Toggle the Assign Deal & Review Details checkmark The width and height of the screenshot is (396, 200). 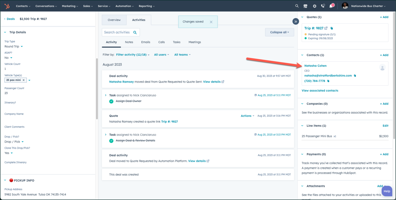click(x=111, y=141)
